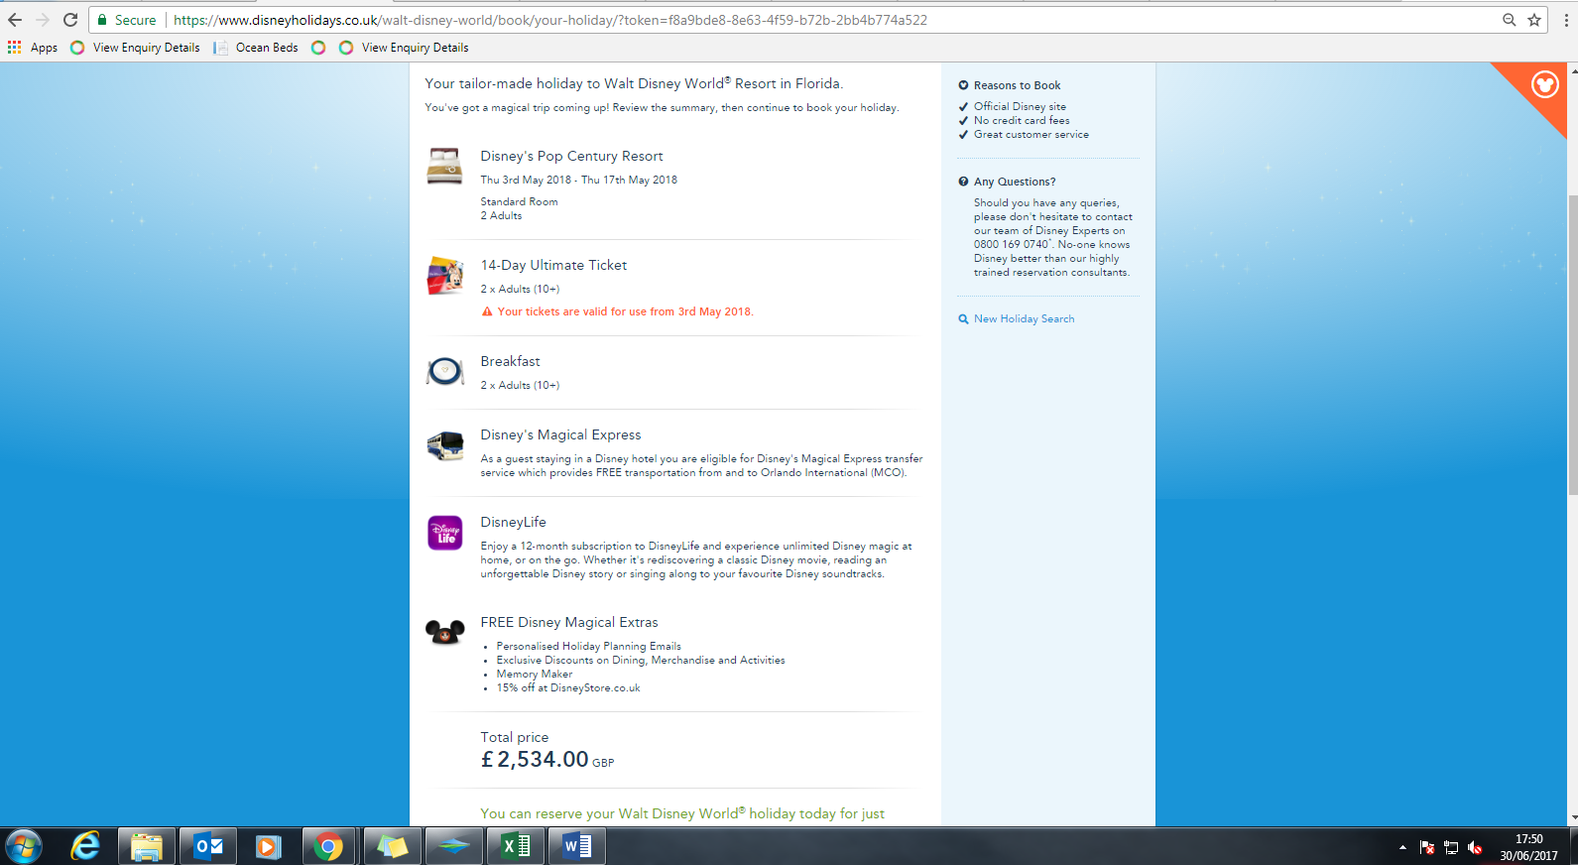Show hidden system tray icons
Screen dimensions: 1578x865
coord(1402,847)
